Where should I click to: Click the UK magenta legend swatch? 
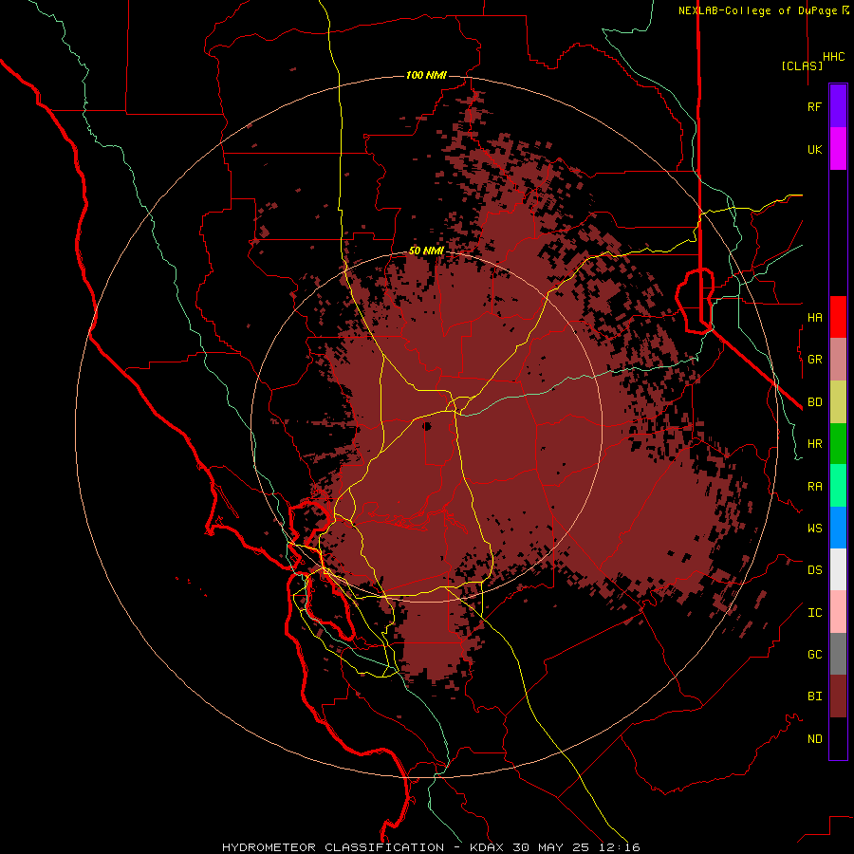(x=838, y=149)
